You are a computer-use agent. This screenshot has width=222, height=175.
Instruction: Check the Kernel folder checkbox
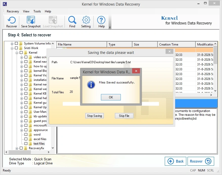point(21,53)
